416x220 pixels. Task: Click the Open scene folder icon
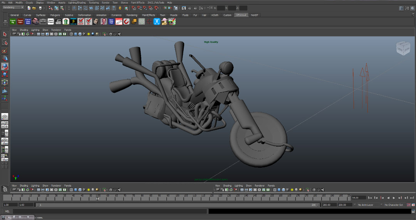click(34, 8)
